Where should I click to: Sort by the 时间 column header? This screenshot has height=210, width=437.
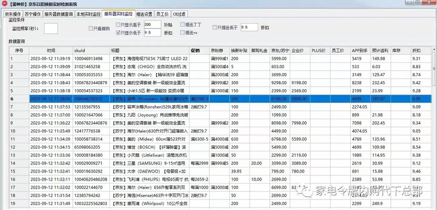pos(51,51)
